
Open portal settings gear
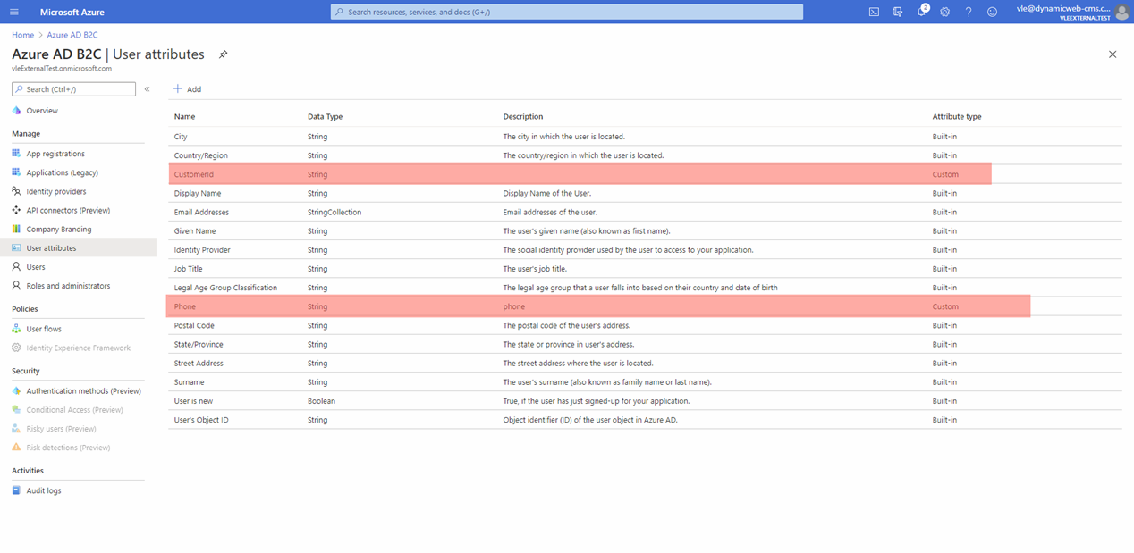coord(944,12)
